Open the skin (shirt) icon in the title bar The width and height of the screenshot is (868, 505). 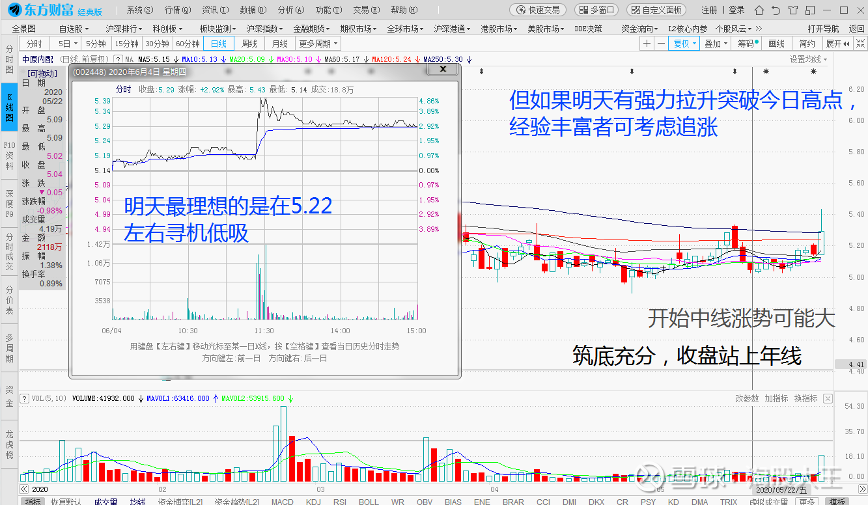(x=792, y=10)
